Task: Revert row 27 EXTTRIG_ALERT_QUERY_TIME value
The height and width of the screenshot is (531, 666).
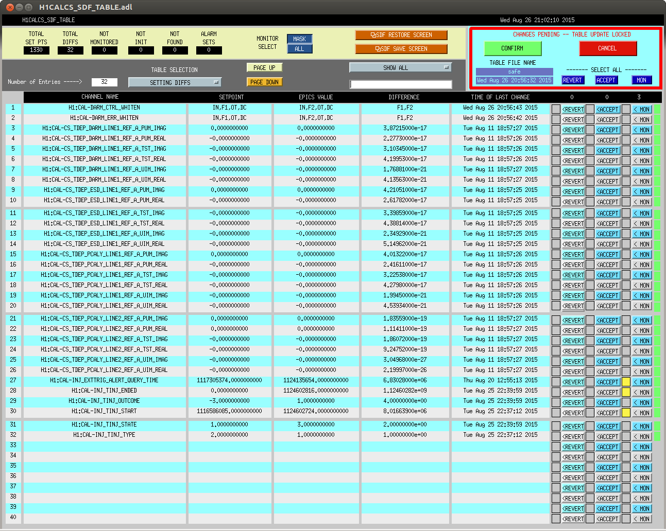Action: coord(573,382)
